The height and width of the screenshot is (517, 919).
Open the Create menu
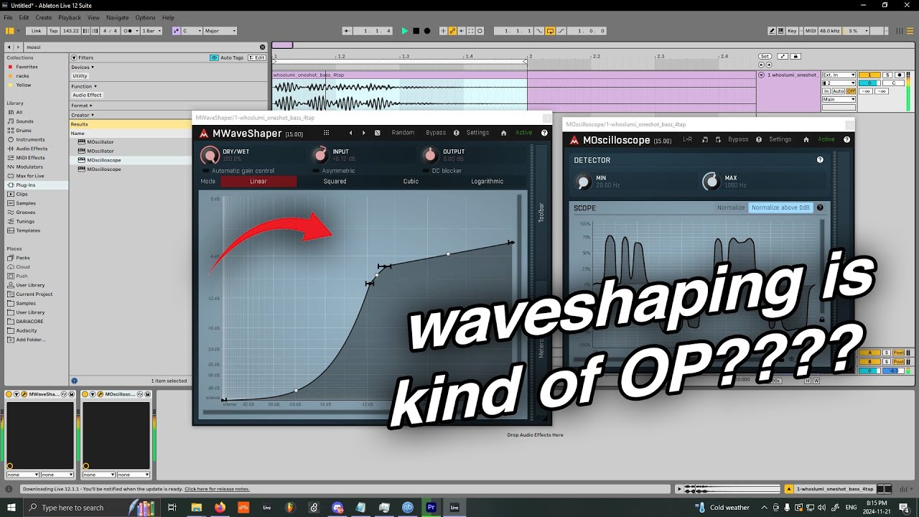(43, 17)
